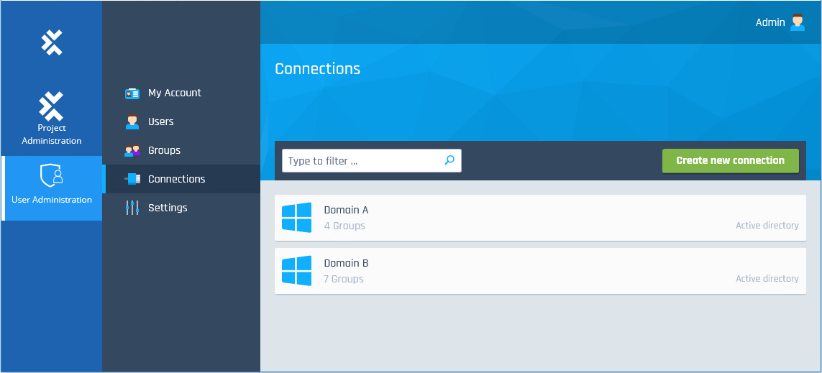Create a new connection

(730, 161)
